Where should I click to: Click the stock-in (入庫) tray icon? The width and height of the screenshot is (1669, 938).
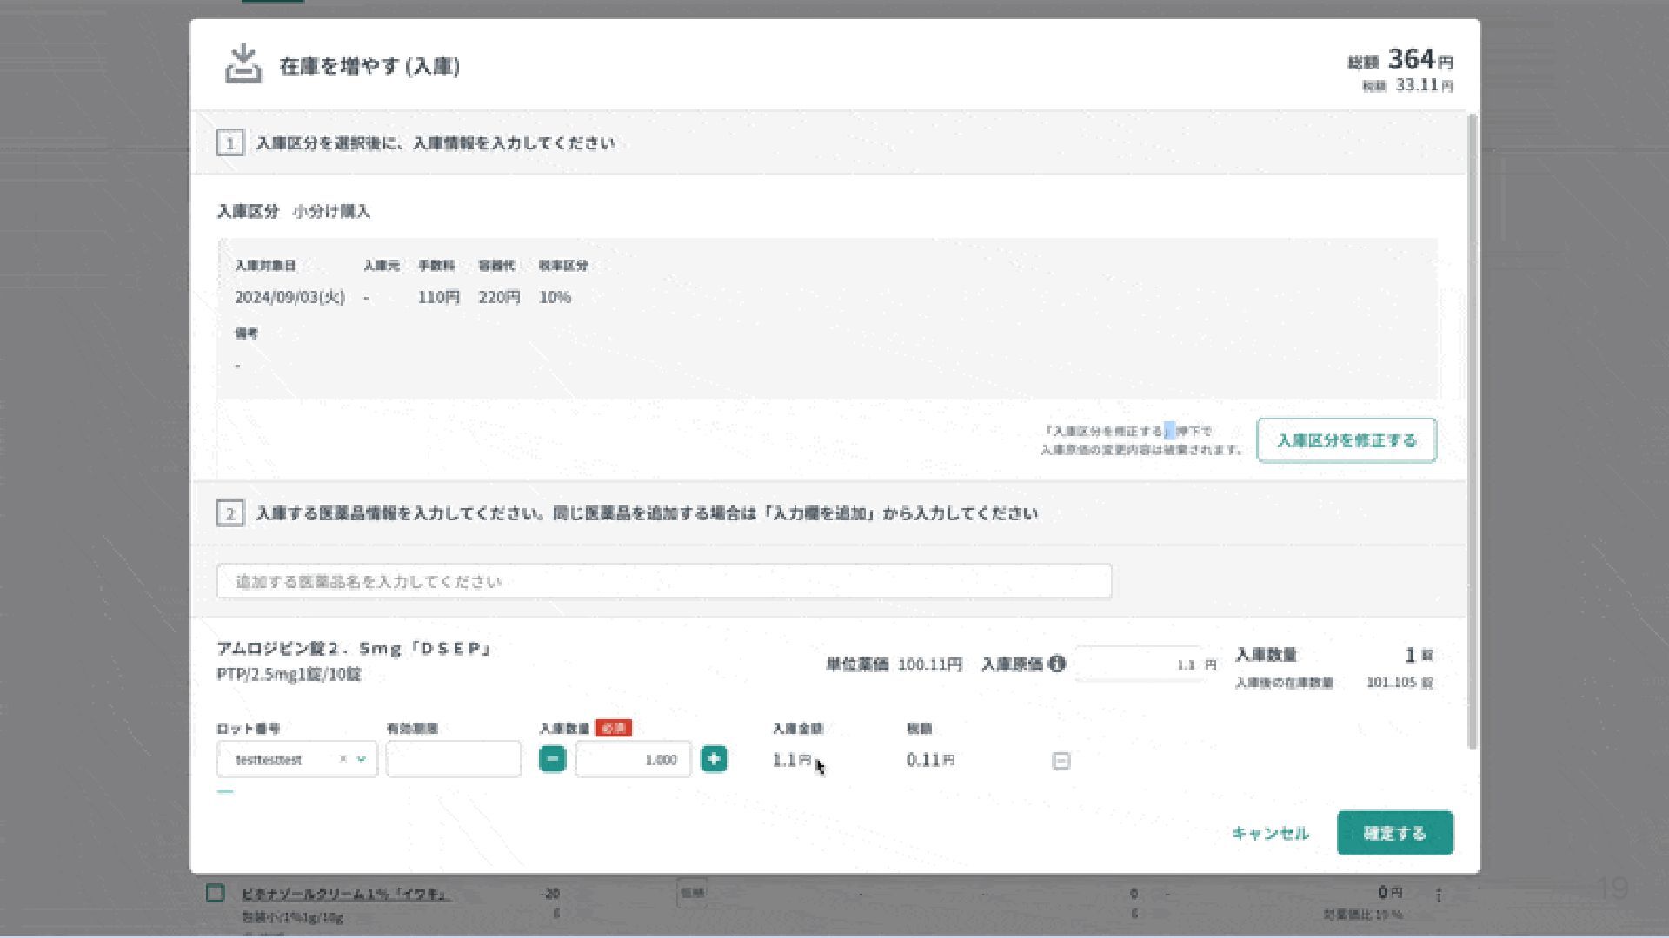coord(243,63)
